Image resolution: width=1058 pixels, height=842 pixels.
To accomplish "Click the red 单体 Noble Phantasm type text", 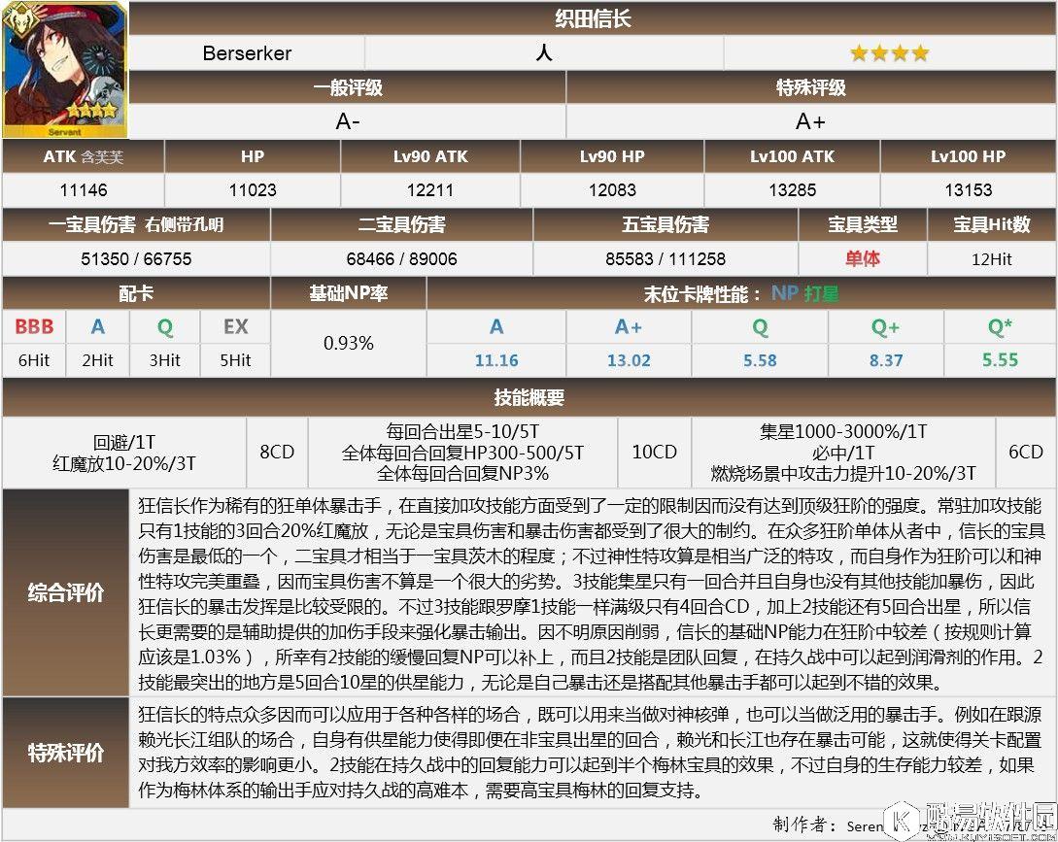I will click(x=862, y=258).
